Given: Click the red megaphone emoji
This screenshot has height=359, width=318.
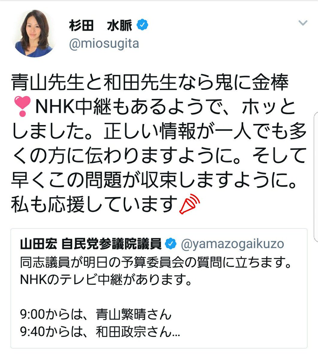Looking at the screenshot, I should pyautogui.click(x=189, y=204).
